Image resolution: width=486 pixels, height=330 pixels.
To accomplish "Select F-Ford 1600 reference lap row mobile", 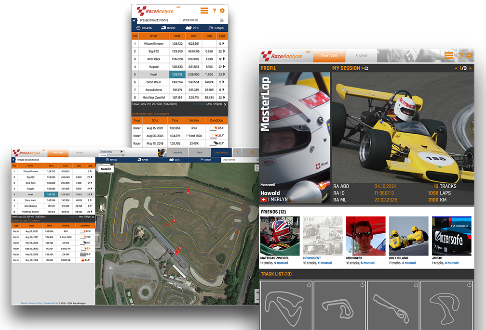I will click(180, 136).
